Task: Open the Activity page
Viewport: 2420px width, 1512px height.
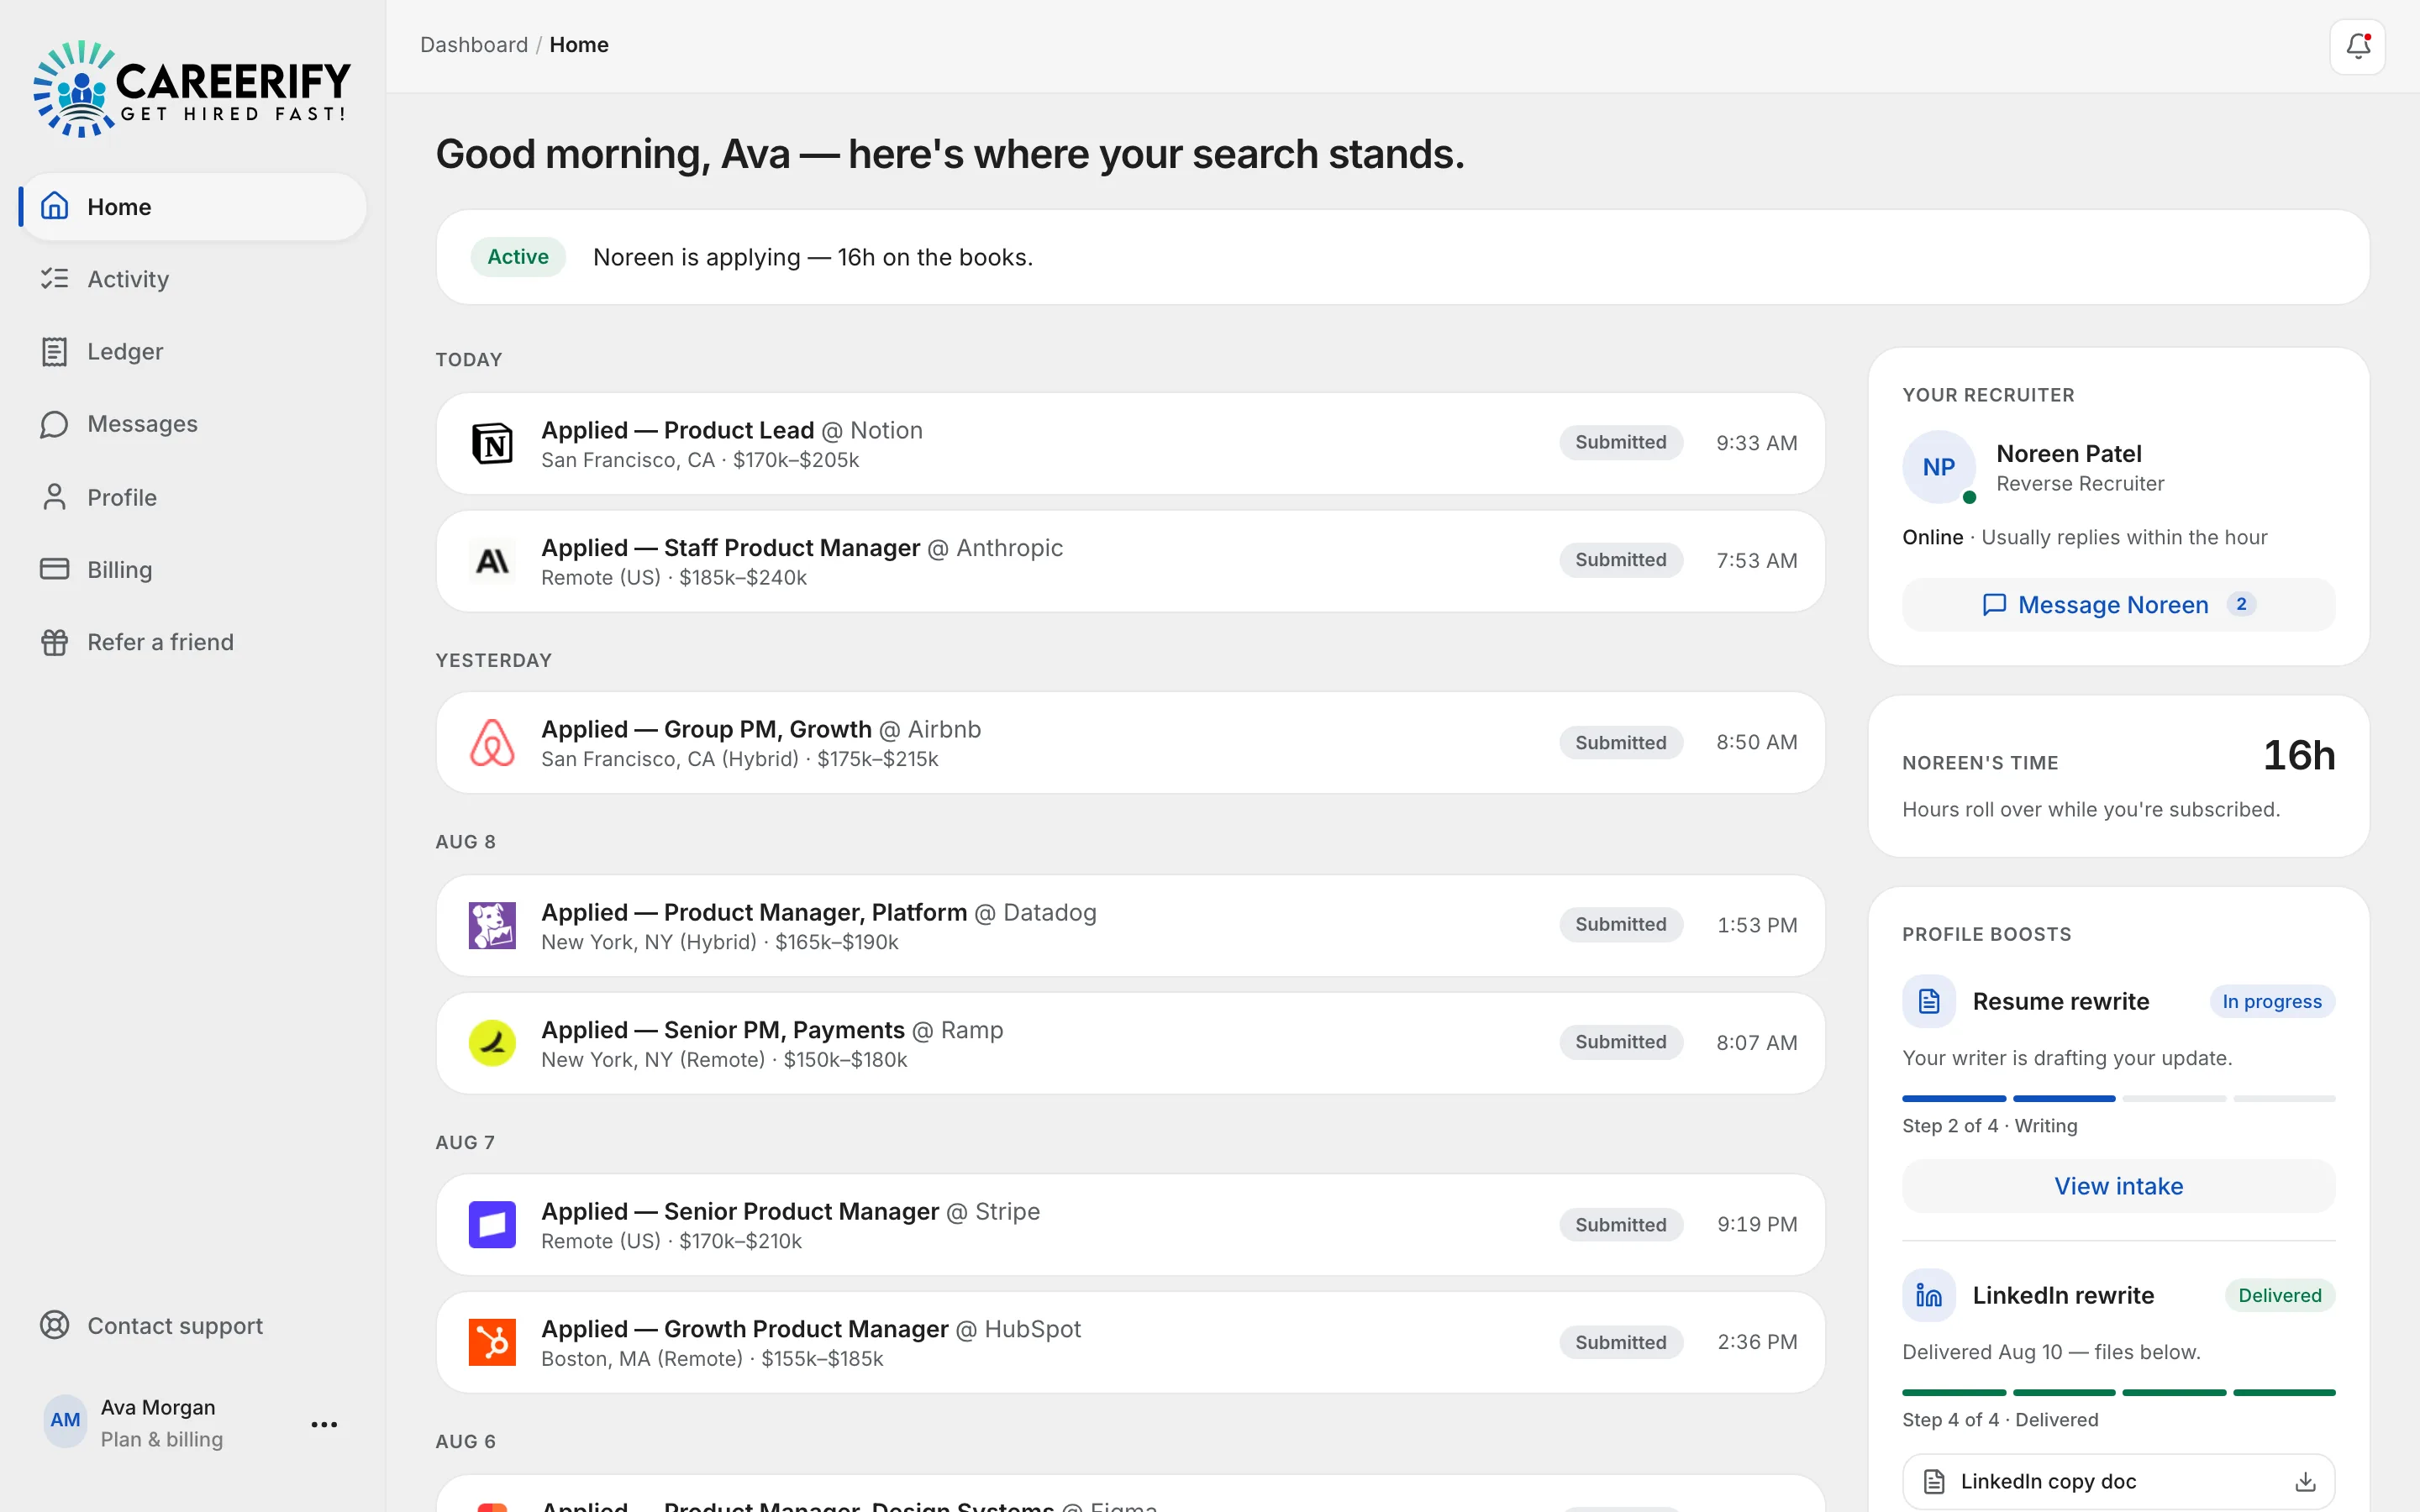Action: coord(193,279)
